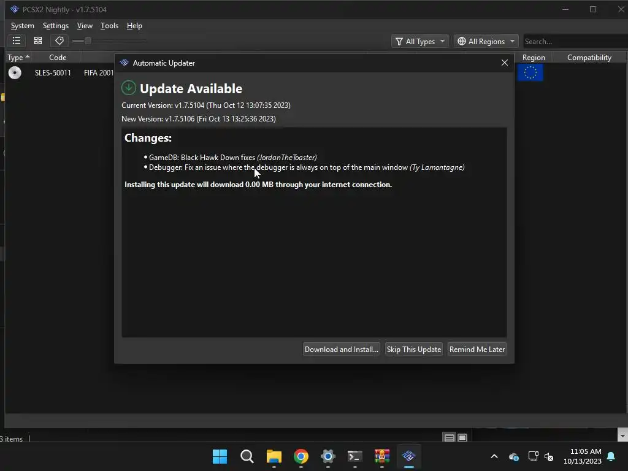
Task: Open the All Types filter dropdown
Action: [x=419, y=41]
